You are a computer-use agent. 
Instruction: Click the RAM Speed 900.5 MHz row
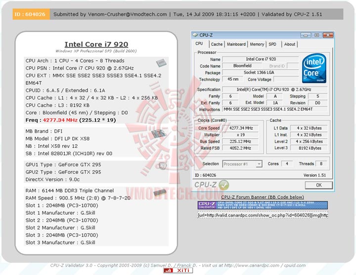78,198
